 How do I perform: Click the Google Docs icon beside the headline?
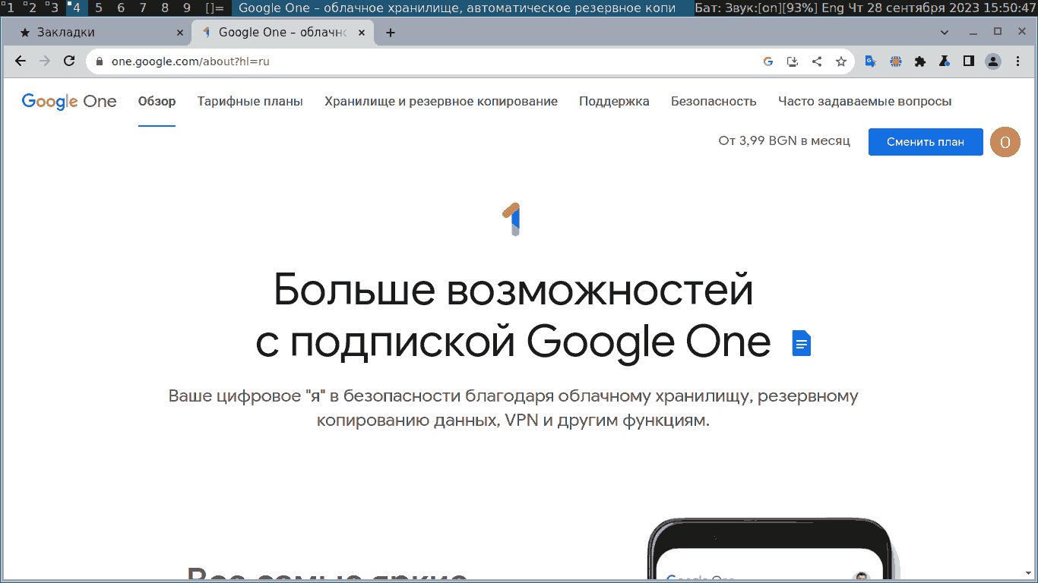coord(801,343)
